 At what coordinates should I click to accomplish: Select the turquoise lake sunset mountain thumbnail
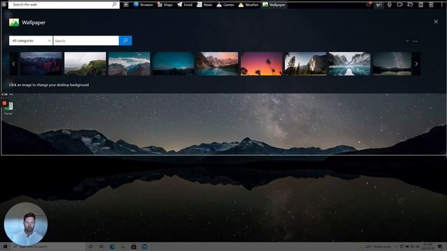tap(217, 63)
